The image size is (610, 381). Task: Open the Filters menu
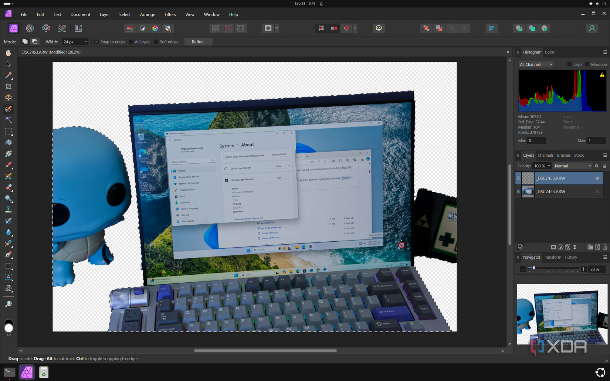coord(170,14)
